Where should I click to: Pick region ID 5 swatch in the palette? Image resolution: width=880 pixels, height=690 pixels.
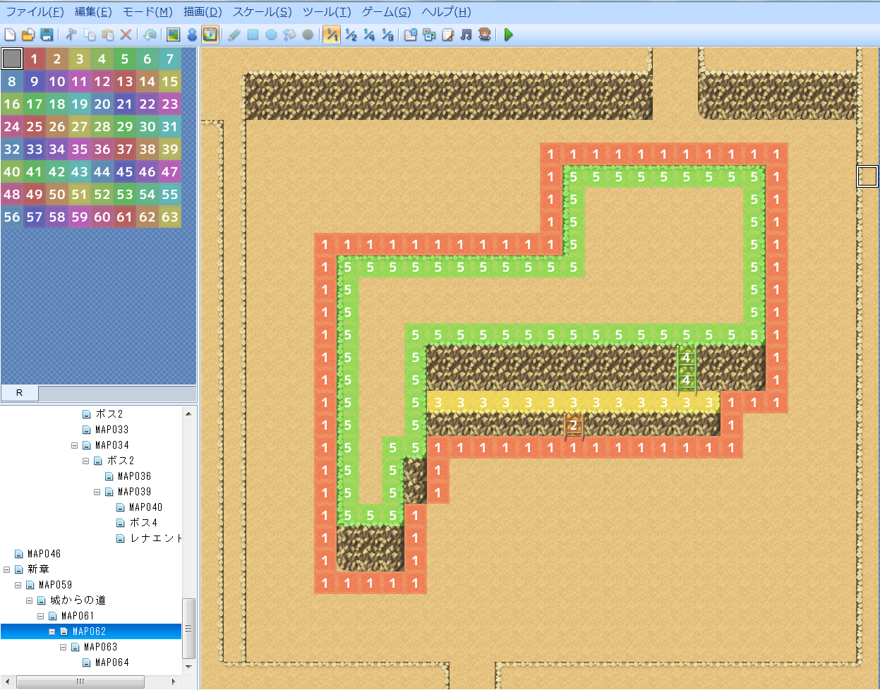(x=125, y=59)
